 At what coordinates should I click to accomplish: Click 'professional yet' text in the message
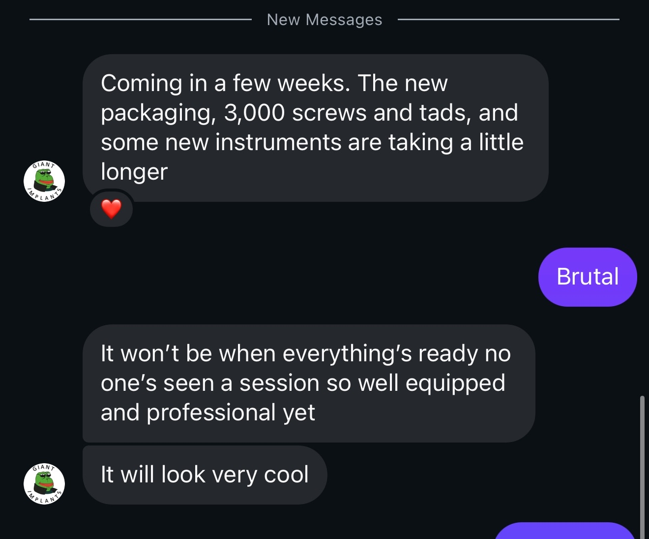point(231,413)
